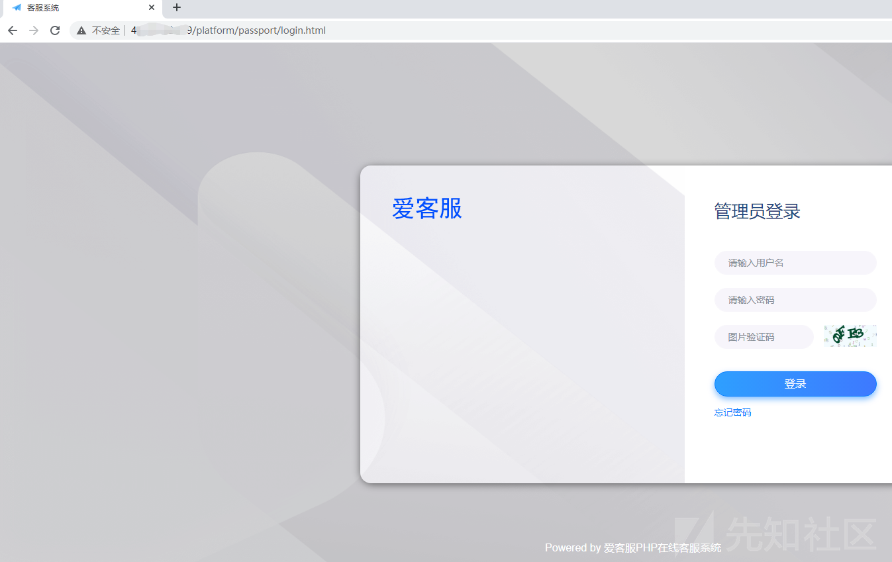This screenshot has width=892, height=562.
Task: Click the 管理员登录 heading
Action: pos(758,211)
